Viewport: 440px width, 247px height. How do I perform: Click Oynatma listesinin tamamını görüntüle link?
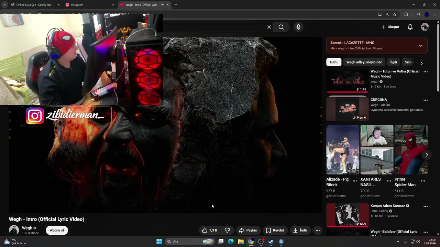coord(397,110)
